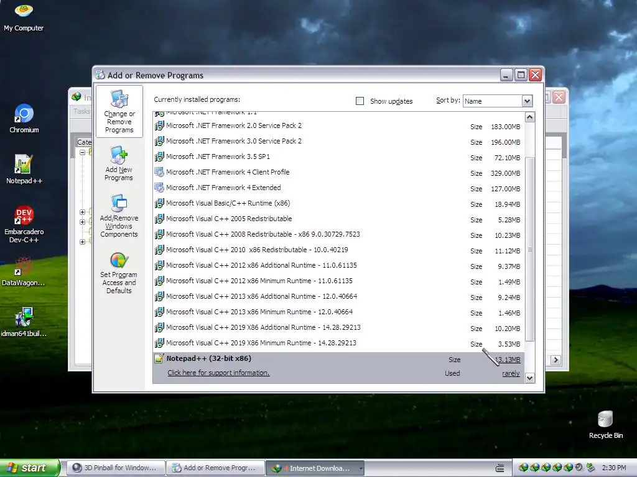Click icon for Visual C++ 2019 Additional Runtime
The image size is (637, 477).
click(x=159, y=327)
